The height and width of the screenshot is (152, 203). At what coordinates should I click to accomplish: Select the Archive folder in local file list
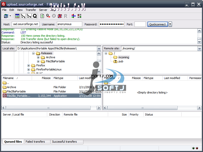(11, 87)
